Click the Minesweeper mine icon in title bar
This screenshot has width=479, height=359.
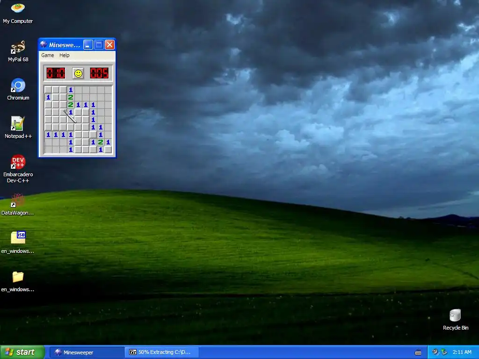click(44, 44)
